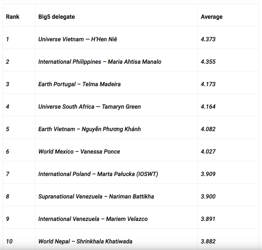Click the 3.909 average value
Image resolution: width=262 pixels, height=250 pixels.
tap(208, 174)
